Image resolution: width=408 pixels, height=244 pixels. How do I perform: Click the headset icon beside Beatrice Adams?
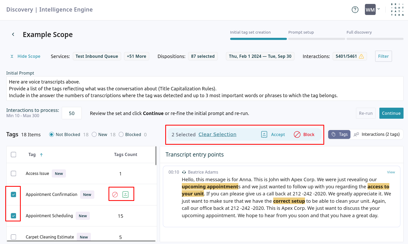[x=184, y=172]
